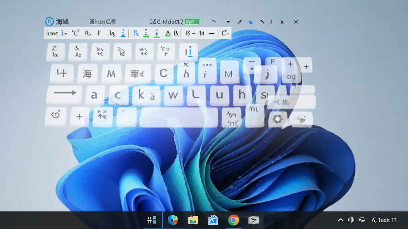Viewport: 408px width, 229px height.
Task: Tap the 'Az' key in top keyboard row
Action: click(x=78, y=51)
